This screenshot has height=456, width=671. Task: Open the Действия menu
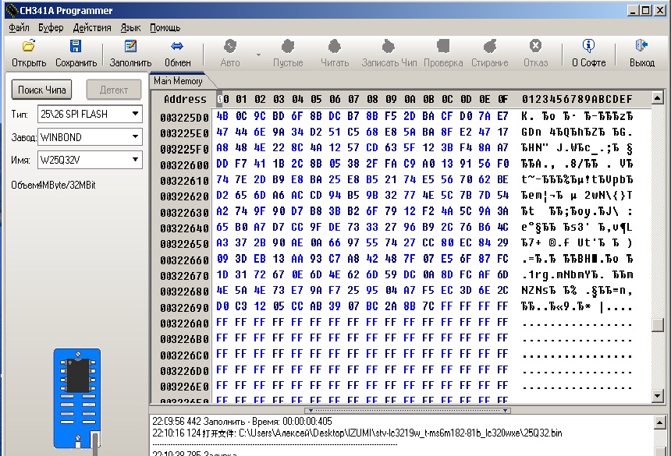tap(91, 27)
